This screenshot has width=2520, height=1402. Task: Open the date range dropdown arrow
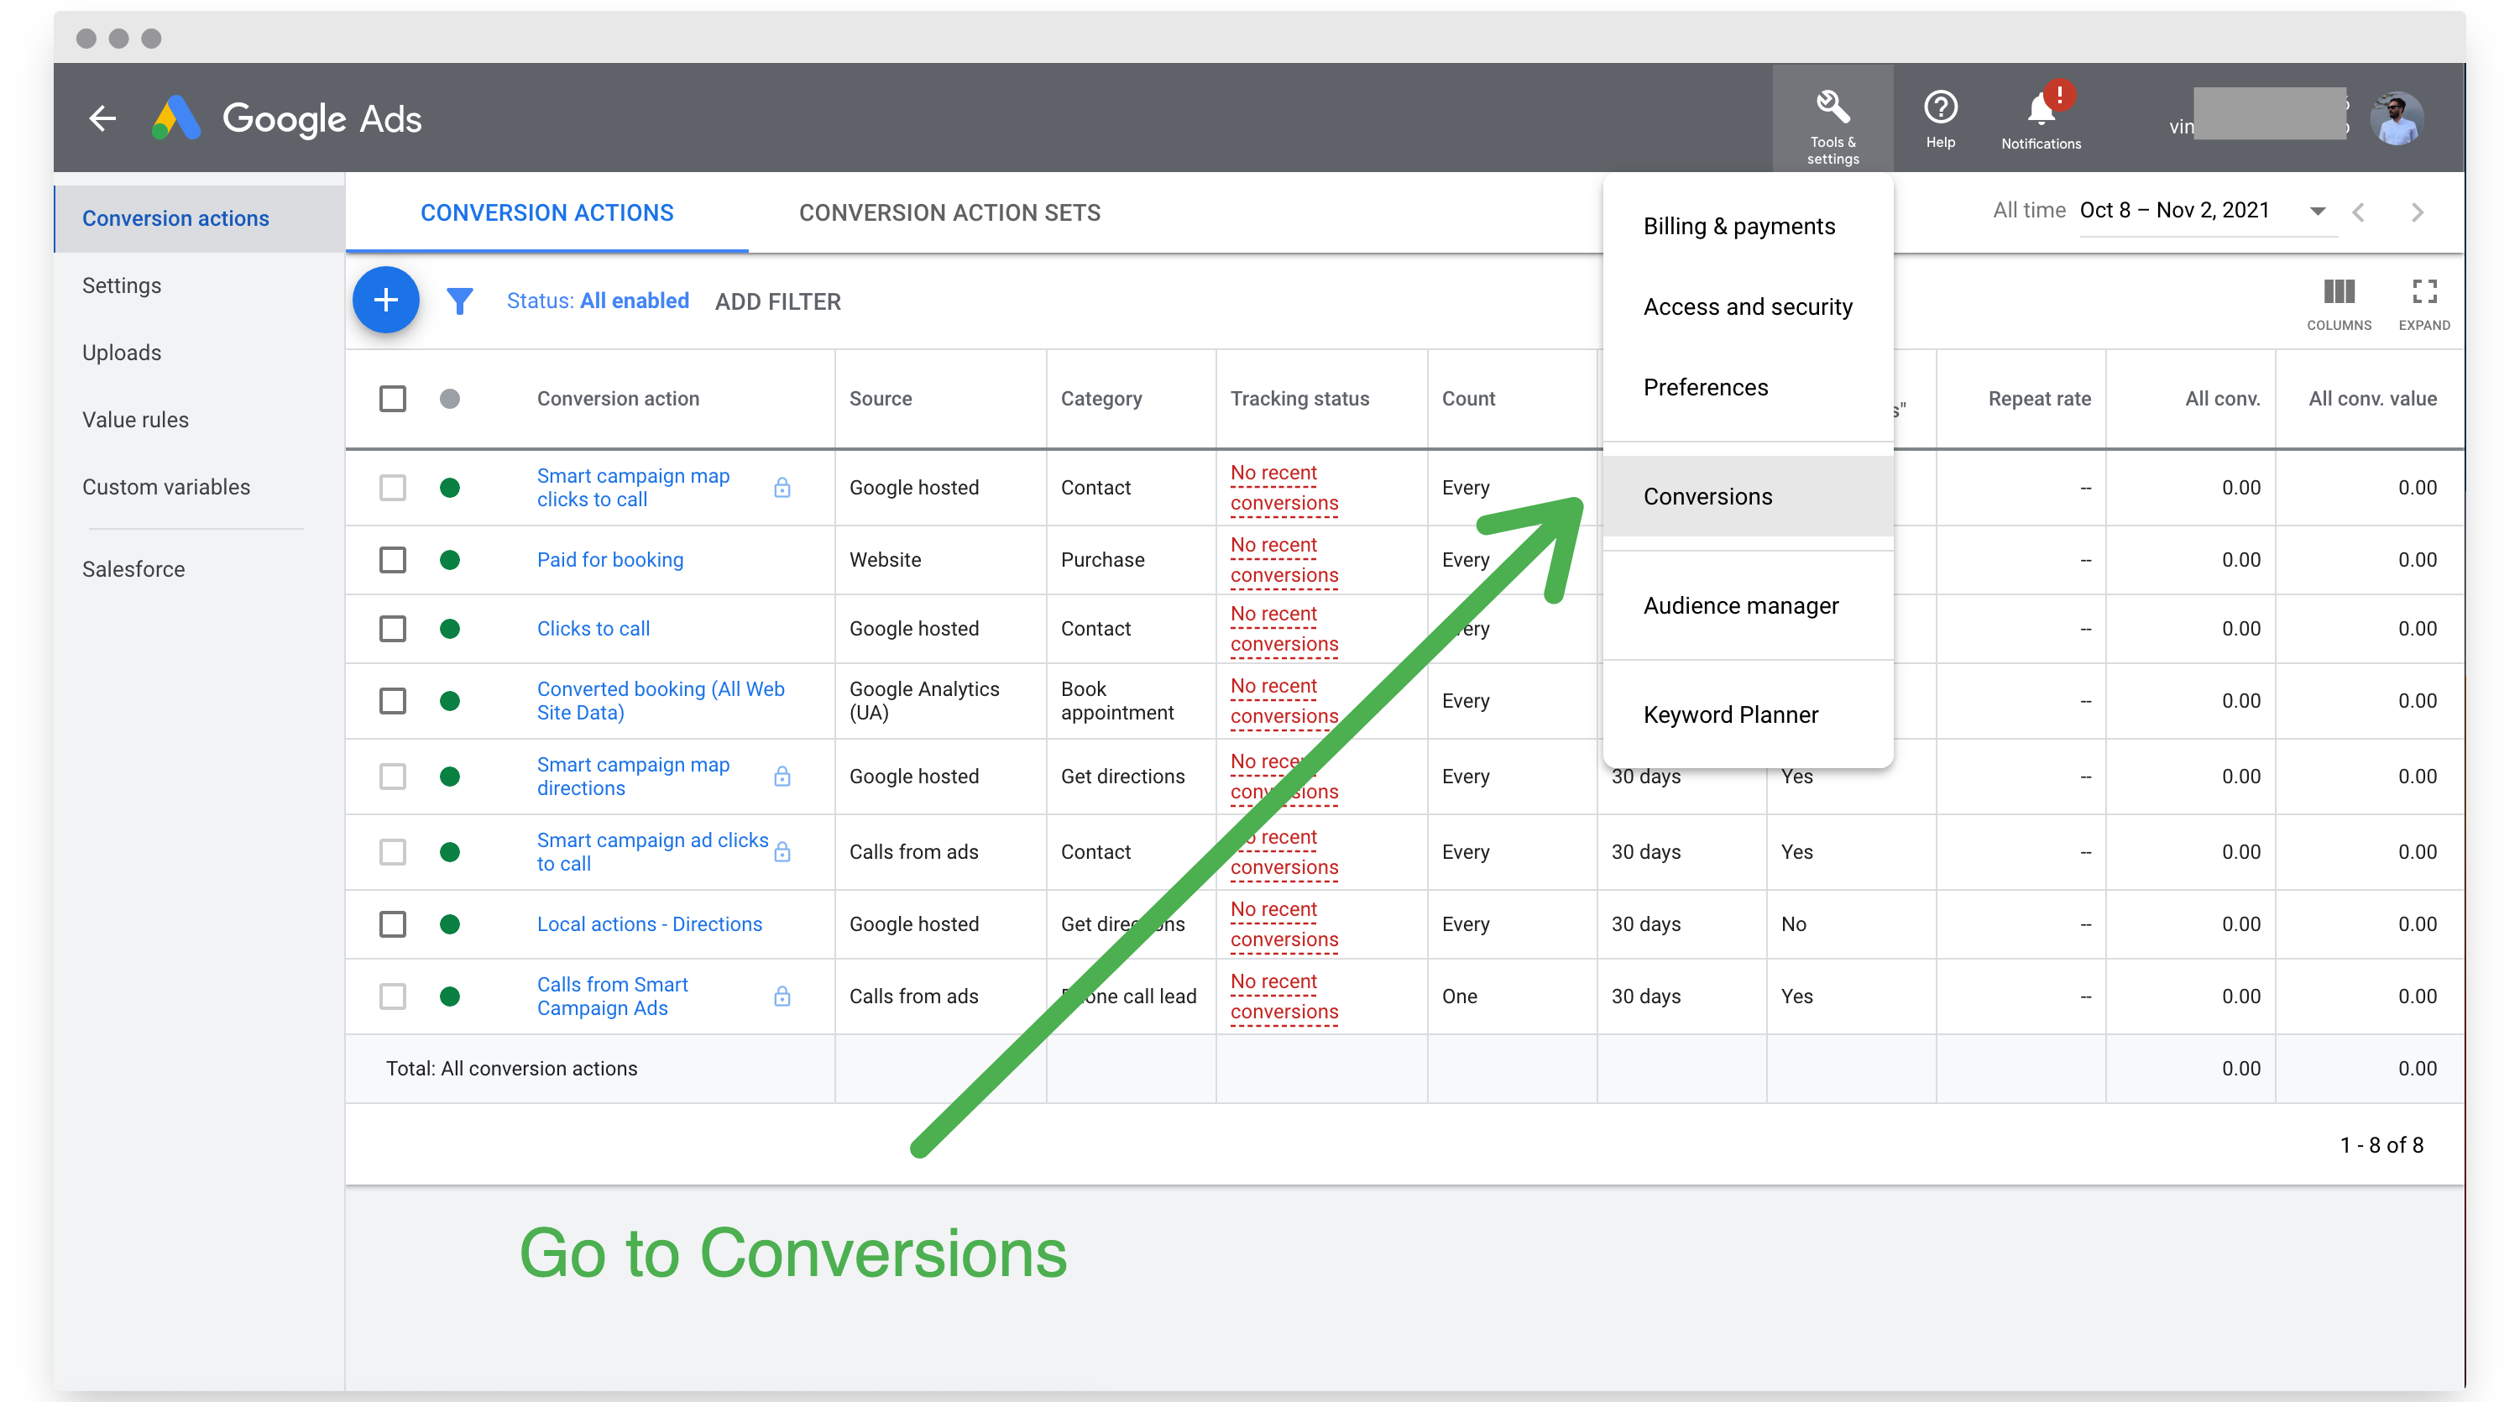click(x=2318, y=212)
